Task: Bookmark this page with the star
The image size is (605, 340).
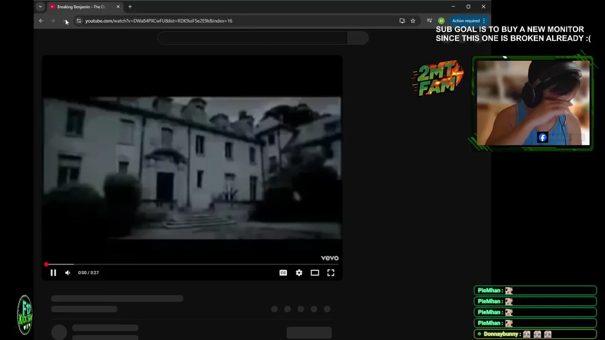Action: [413, 21]
